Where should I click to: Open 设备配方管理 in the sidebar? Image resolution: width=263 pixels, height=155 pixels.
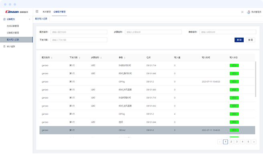pyautogui.click(x=13, y=33)
